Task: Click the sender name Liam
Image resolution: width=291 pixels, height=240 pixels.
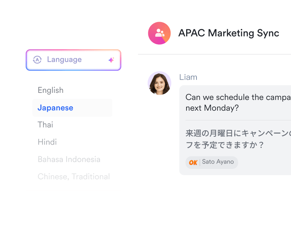Action: coord(188,77)
